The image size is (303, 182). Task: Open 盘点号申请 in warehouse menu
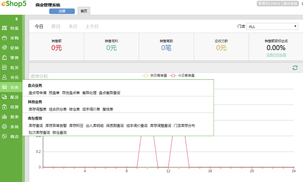pos(37,93)
